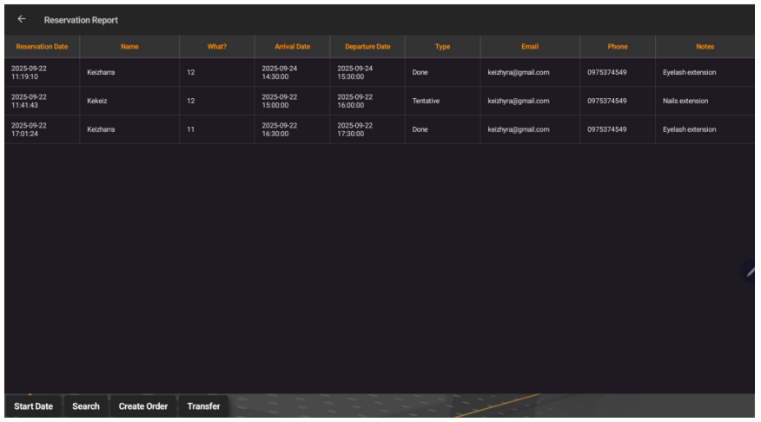Click the Email column header
The width and height of the screenshot is (761, 422).
click(x=530, y=46)
